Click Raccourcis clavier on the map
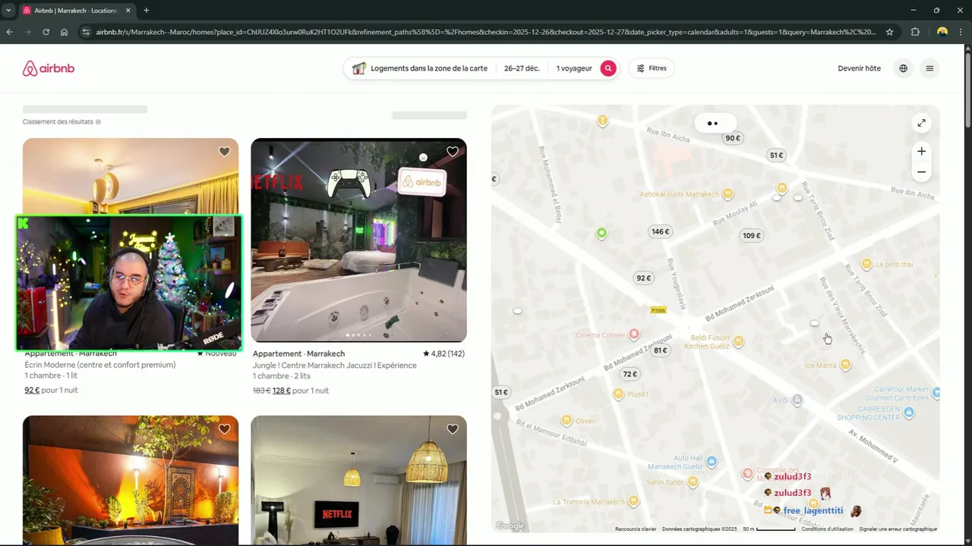This screenshot has height=546, width=972. click(636, 529)
